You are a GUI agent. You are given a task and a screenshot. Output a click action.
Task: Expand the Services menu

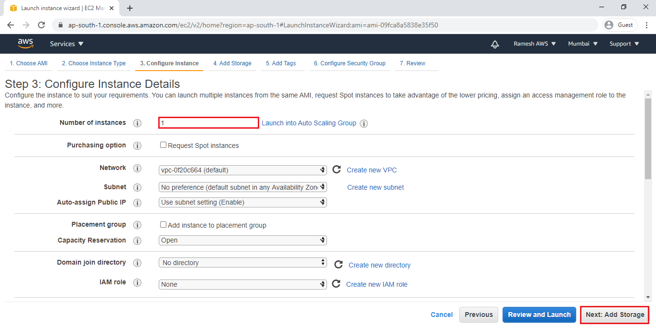click(x=66, y=44)
